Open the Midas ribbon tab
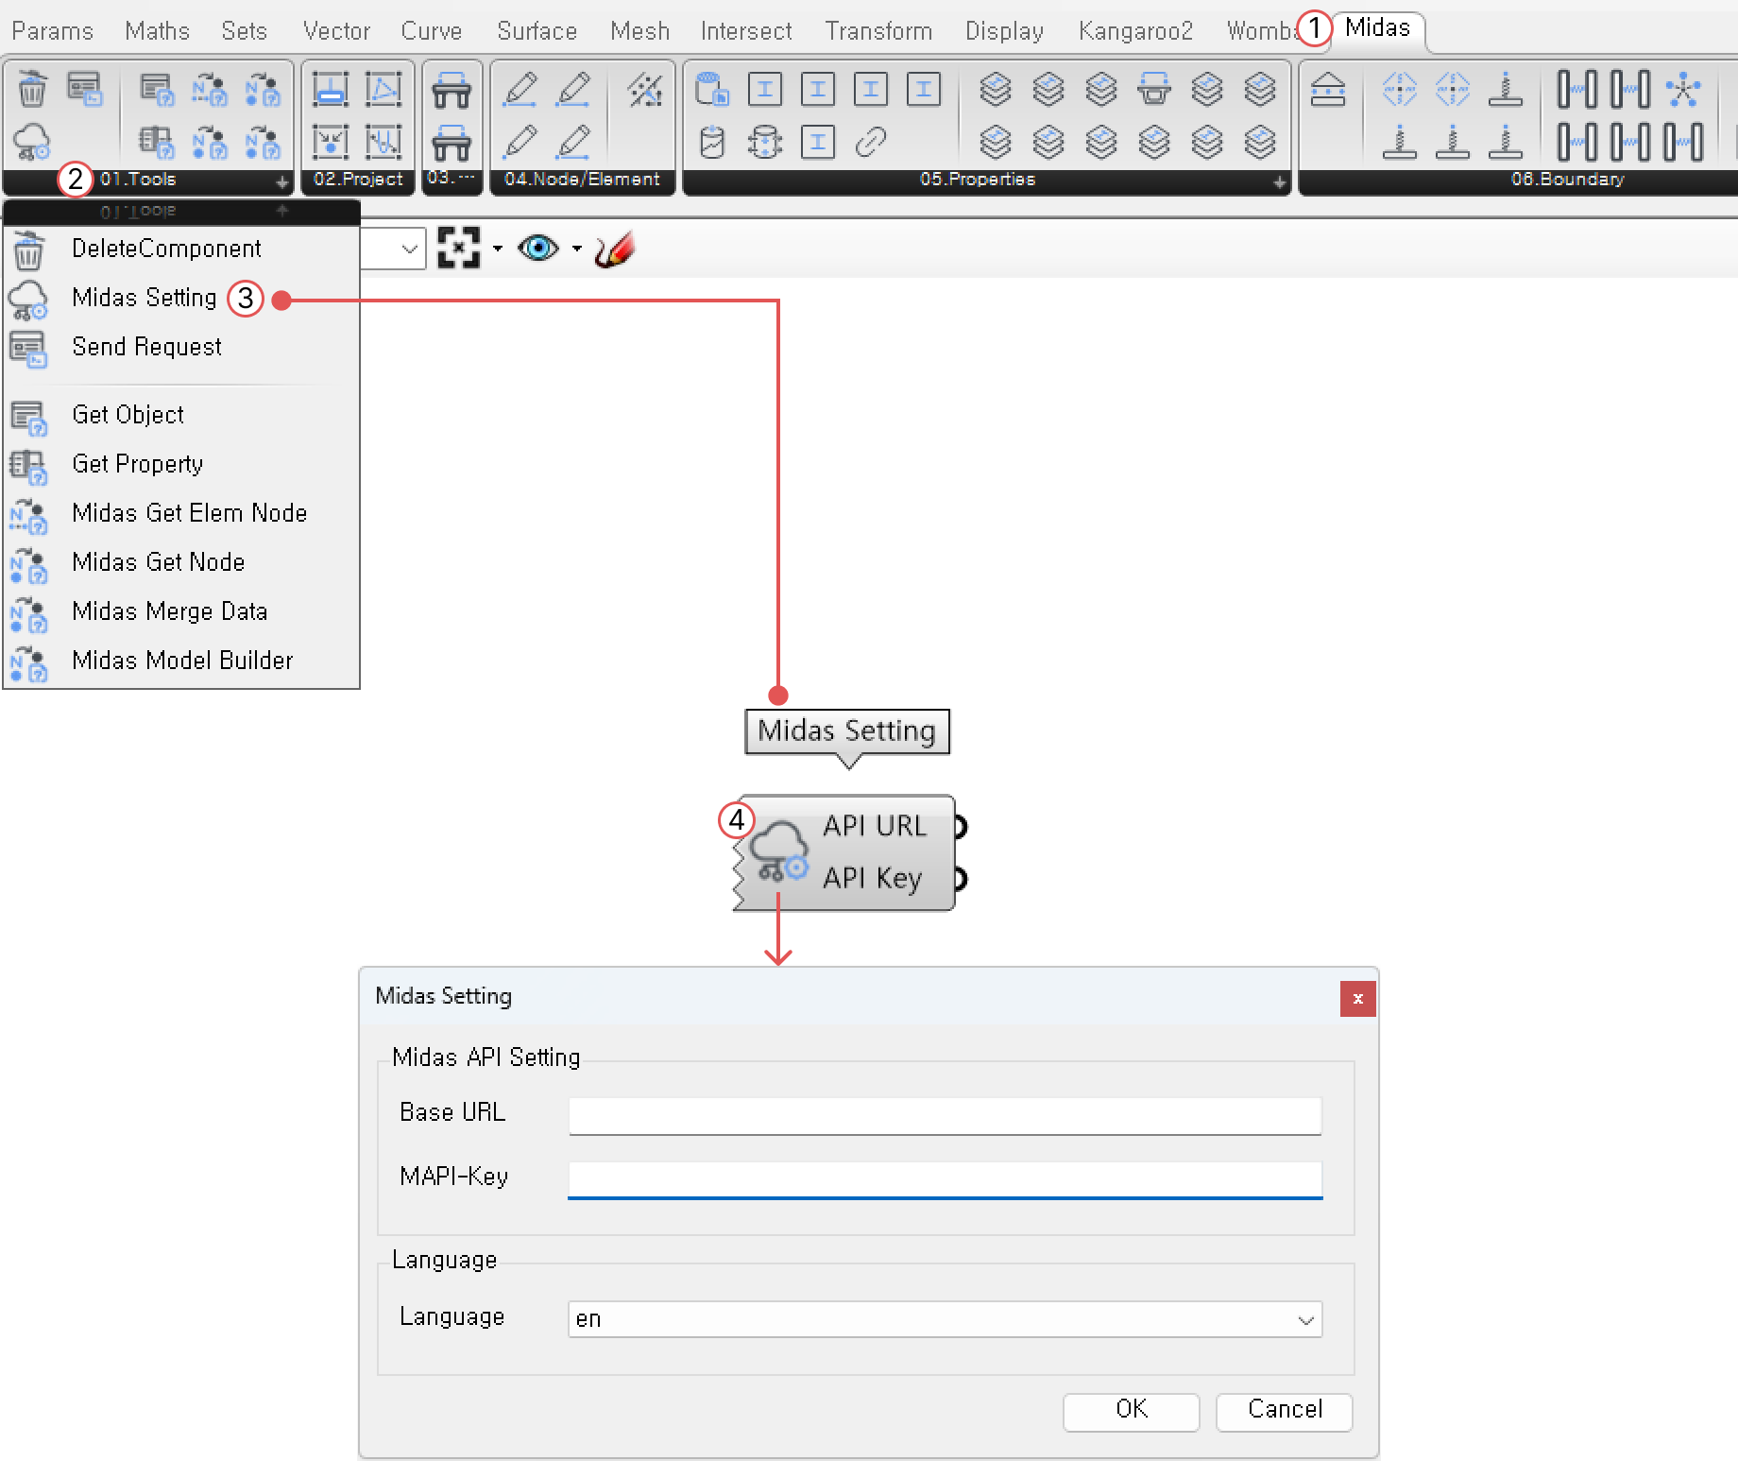The image size is (1738, 1461). (1377, 28)
